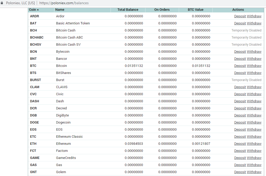Select Withdraw in the EOS row
The width and height of the screenshot is (266, 176).
[x=254, y=130]
